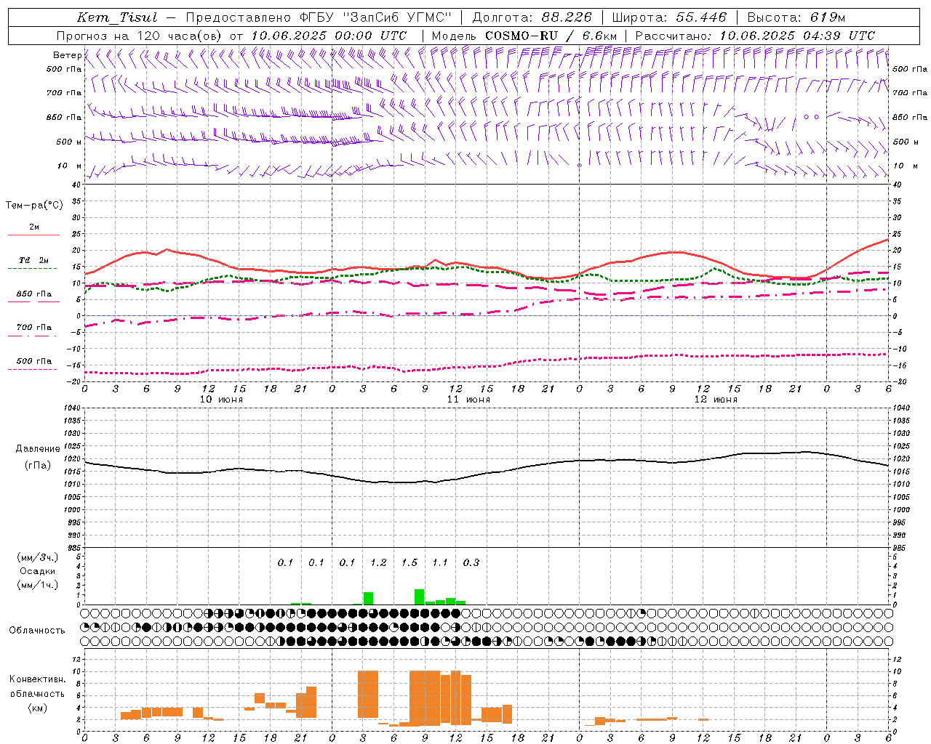Image resolution: width=931 pixels, height=744 pixels.
Task: Click the Ветер wind panel label
Action: (67, 55)
